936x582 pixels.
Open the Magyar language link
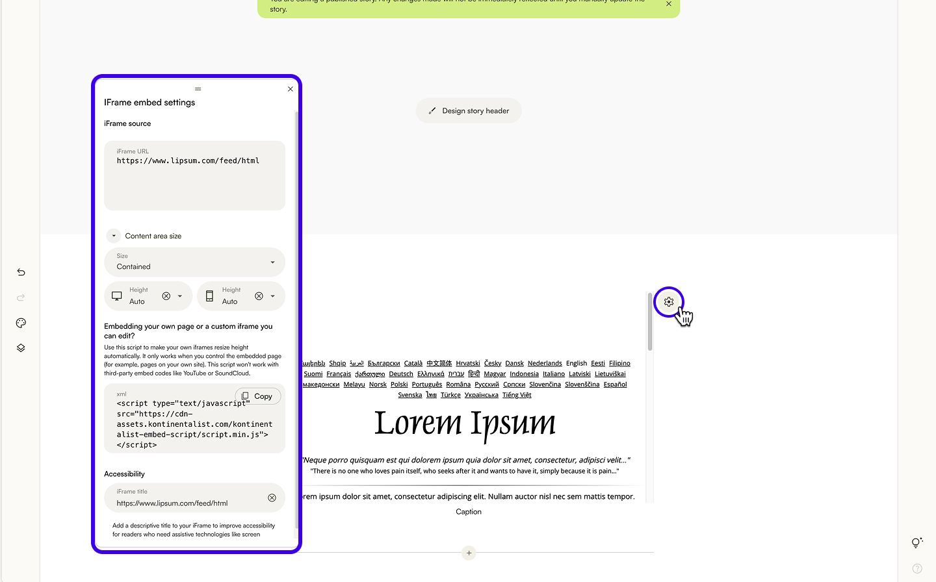(x=495, y=374)
